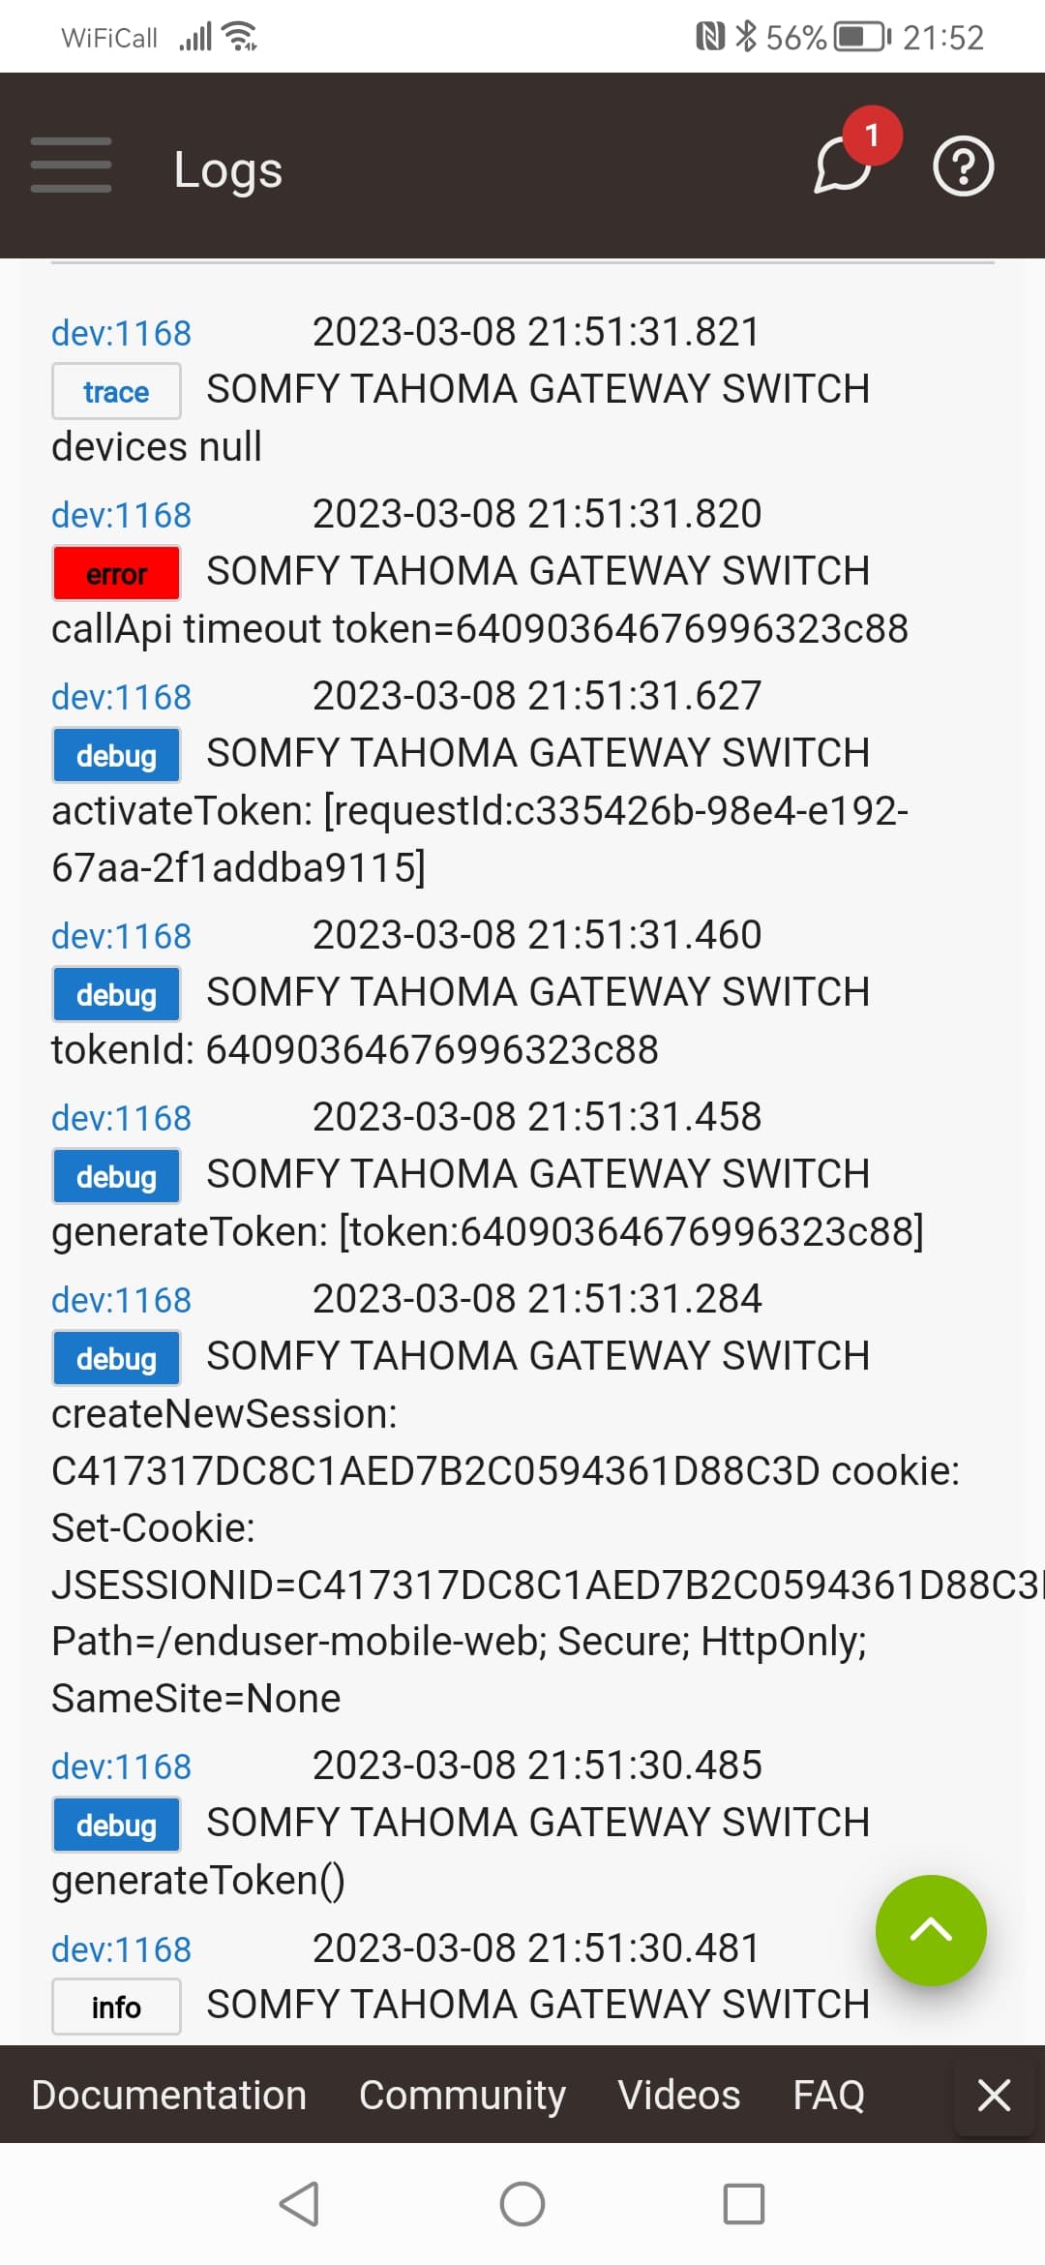The width and height of the screenshot is (1045, 2265).
Task: Open dev:1168 link on devices null entry
Action: (121, 334)
